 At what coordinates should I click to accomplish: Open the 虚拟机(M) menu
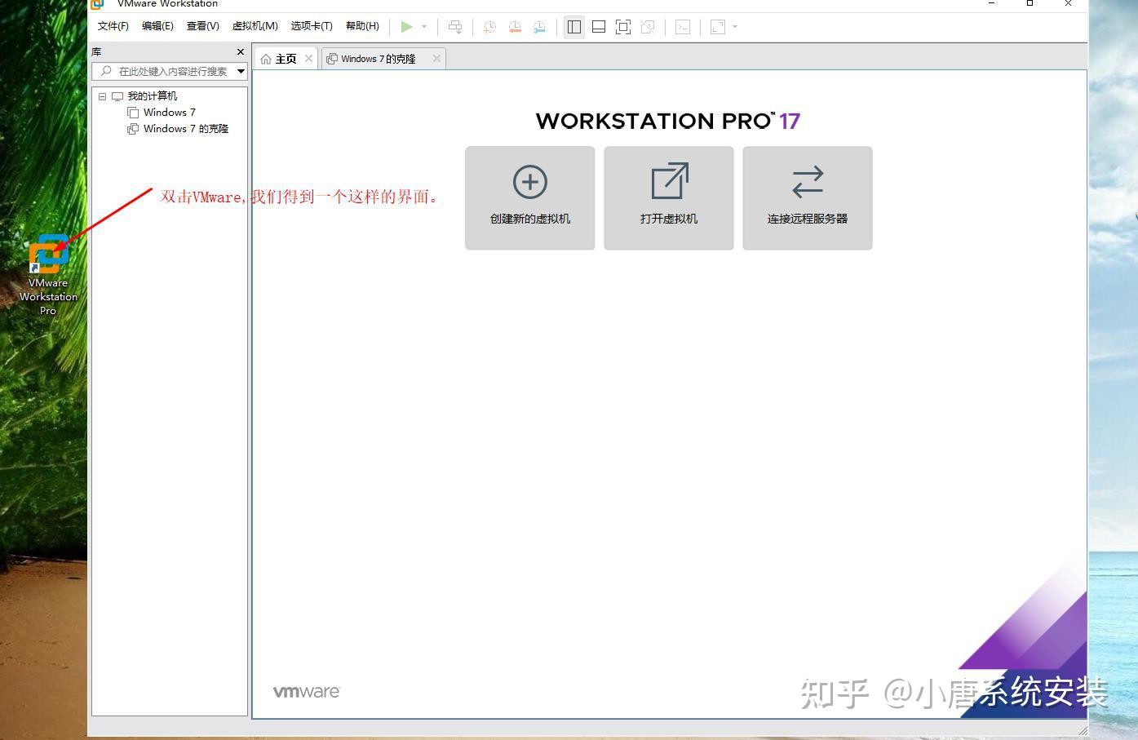(255, 26)
